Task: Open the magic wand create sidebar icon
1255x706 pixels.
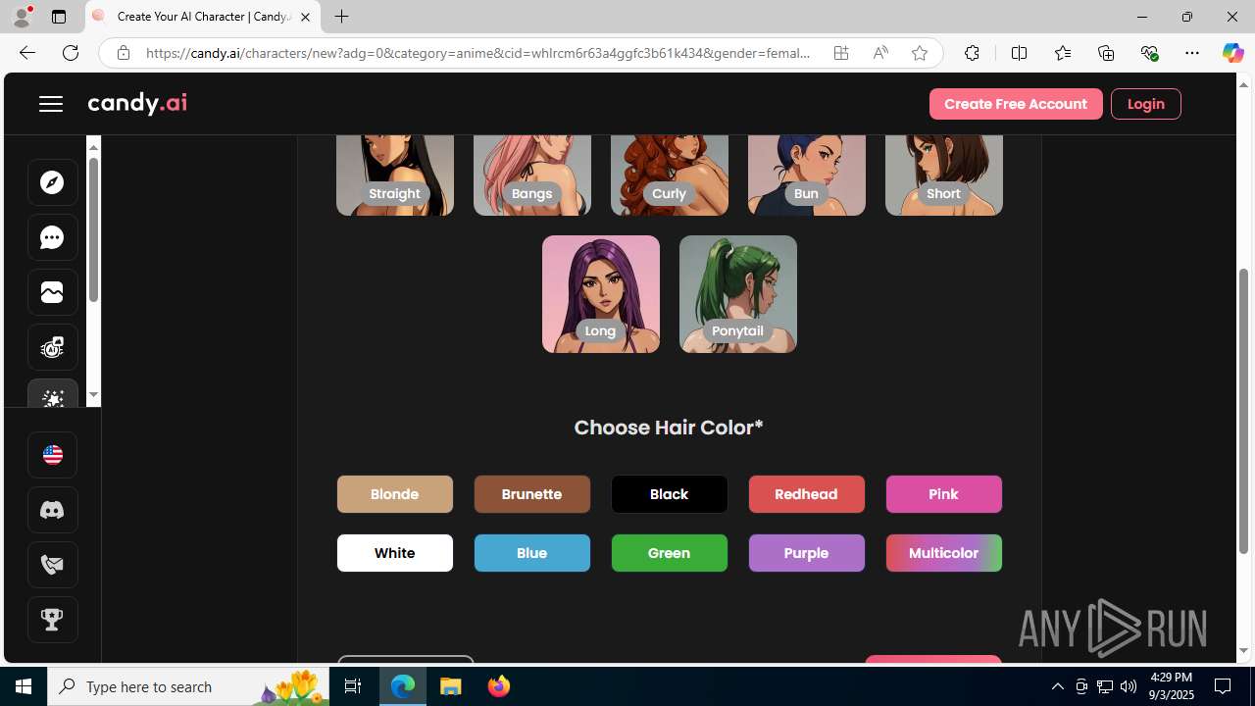Action: tap(52, 394)
